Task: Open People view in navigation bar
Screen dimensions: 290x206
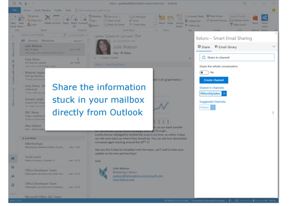Action: click(x=13, y=176)
